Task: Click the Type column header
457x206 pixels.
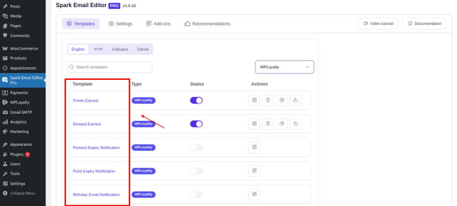Action: pos(137,84)
